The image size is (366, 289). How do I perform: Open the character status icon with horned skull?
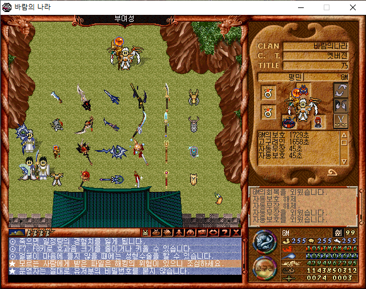(x=145, y=232)
